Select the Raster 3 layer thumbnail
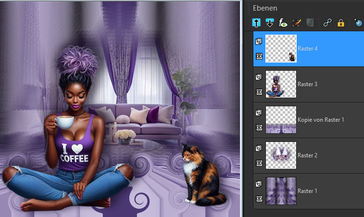Viewport: 364px width, 217px height. point(281,84)
